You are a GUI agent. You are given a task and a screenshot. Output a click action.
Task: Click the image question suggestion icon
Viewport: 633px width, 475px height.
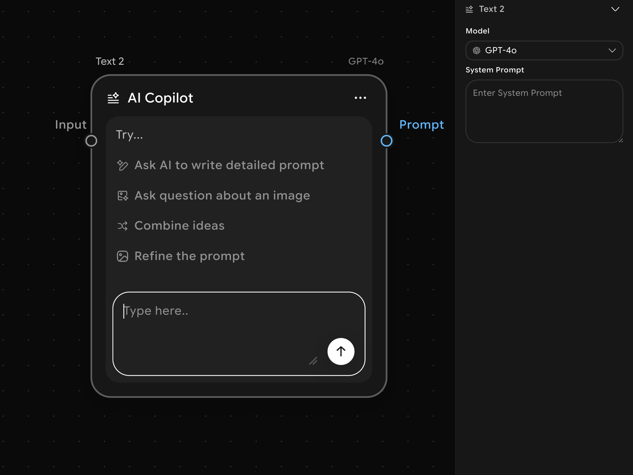coord(123,196)
